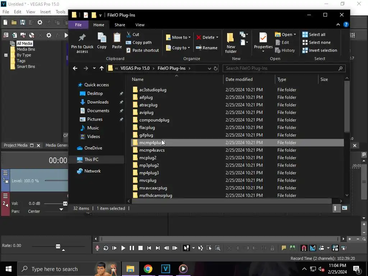Click Select all in ribbon
This screenshot has height=276, width=368.
(x=314, y=34)
